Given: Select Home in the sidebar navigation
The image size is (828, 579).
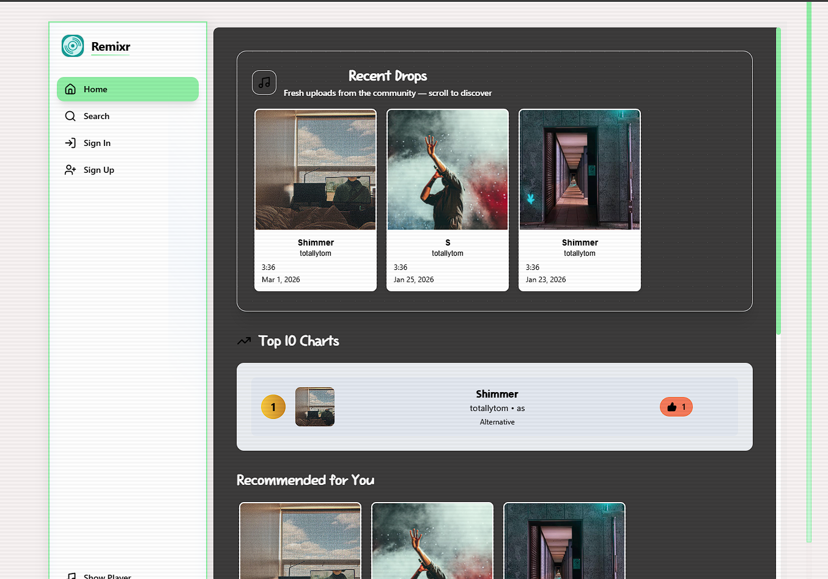Looking at the screenshot, I should pyautogui.click(x=127, y=89).
